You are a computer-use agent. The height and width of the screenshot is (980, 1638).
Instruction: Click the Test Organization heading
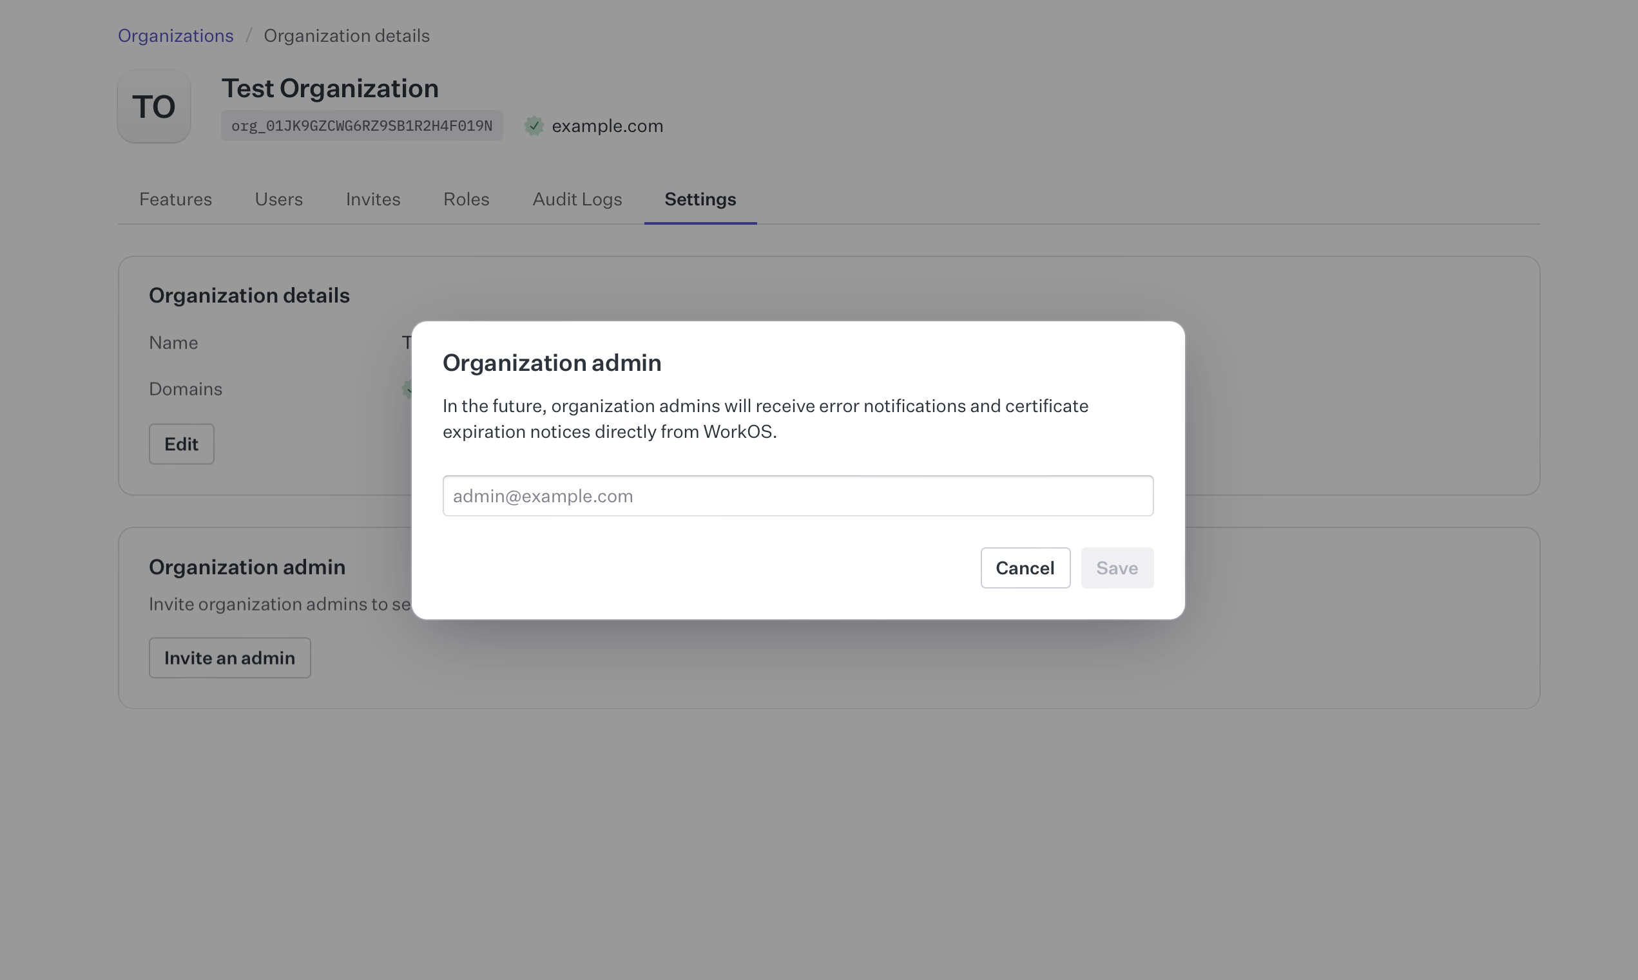click(331, 88)
